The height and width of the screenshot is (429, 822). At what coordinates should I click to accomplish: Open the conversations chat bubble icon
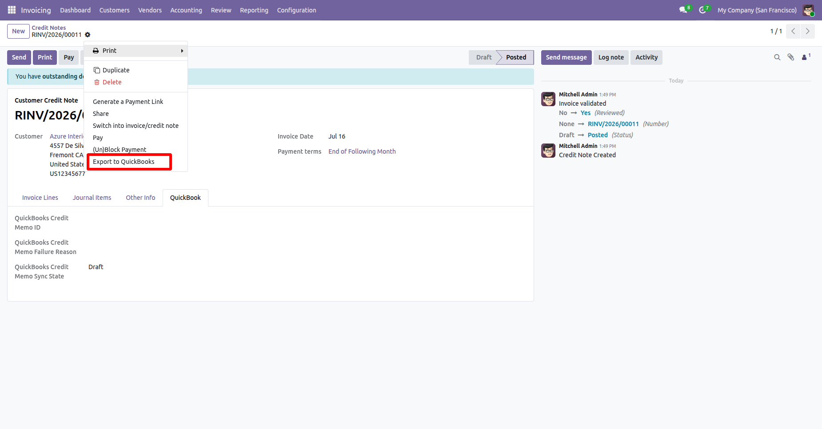(x=683, y=10)
